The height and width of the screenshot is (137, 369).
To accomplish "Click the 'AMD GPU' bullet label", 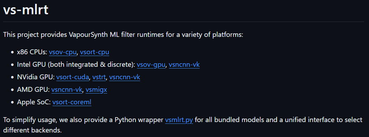I will [33, 89].
